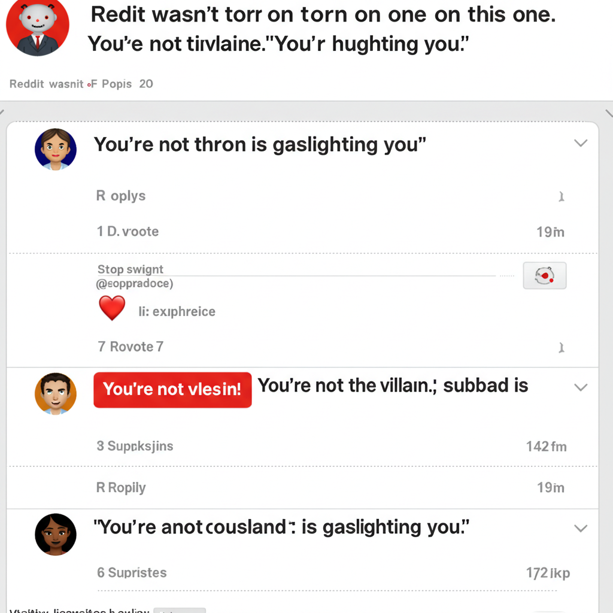The image size is (613, 613).
Task: Collapse the "You're not thron" comment chevron
Action: [x=581, y=143]
